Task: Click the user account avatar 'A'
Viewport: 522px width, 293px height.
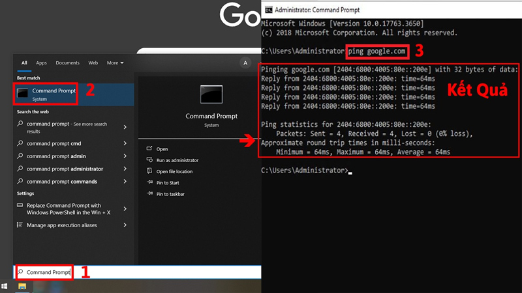Action: click(x=245, y=63)
